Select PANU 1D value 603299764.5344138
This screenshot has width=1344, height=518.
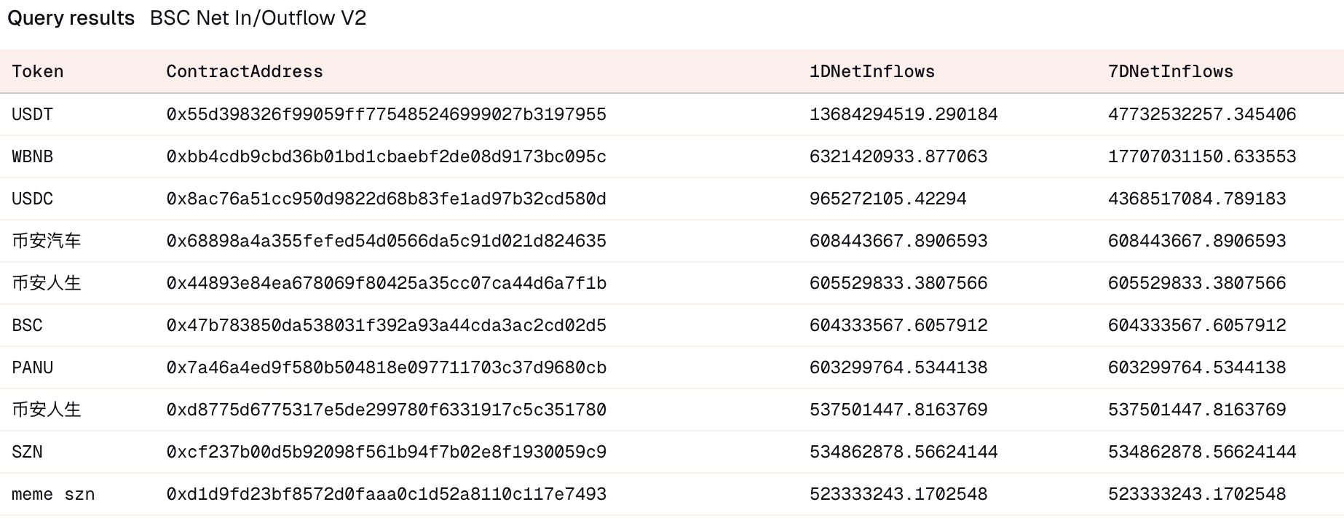(898, 367)
